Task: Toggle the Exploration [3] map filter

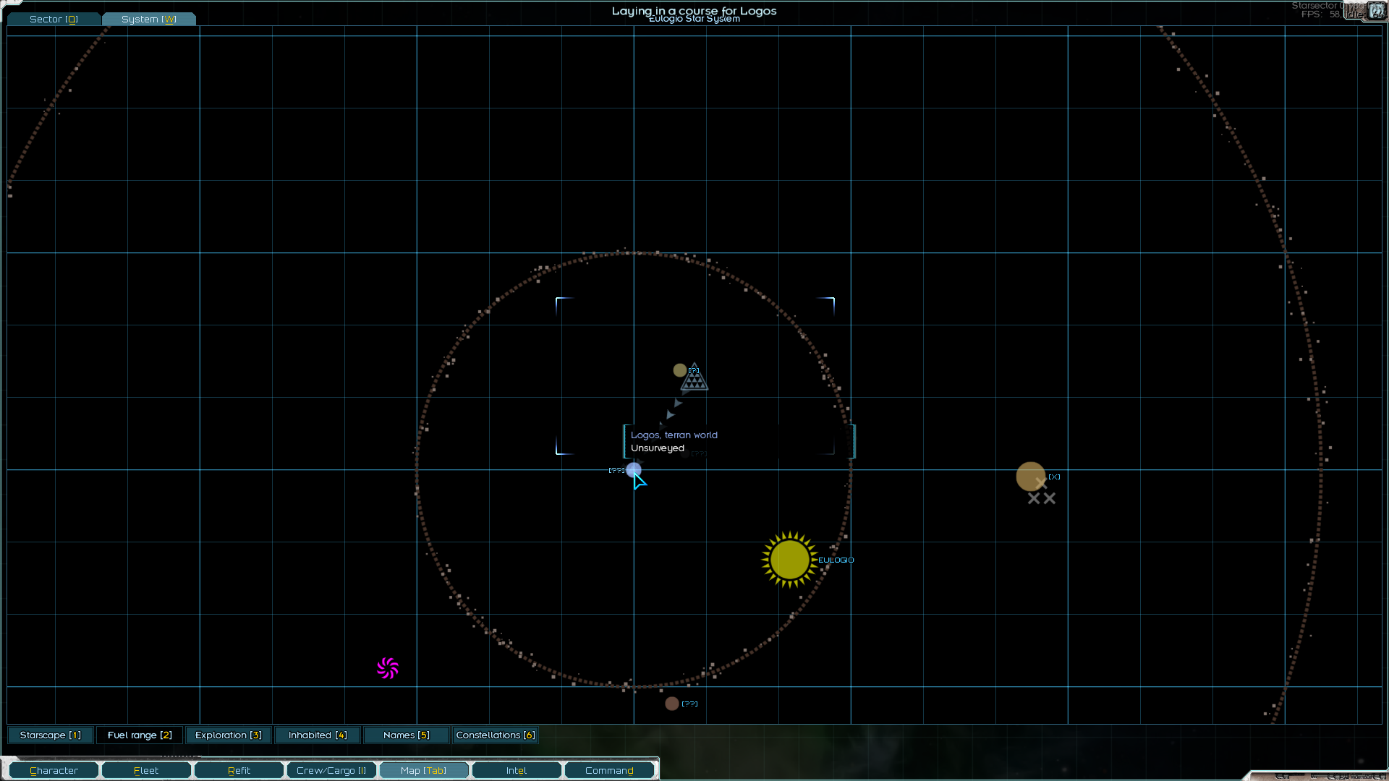Action: (x=229, y=735)
